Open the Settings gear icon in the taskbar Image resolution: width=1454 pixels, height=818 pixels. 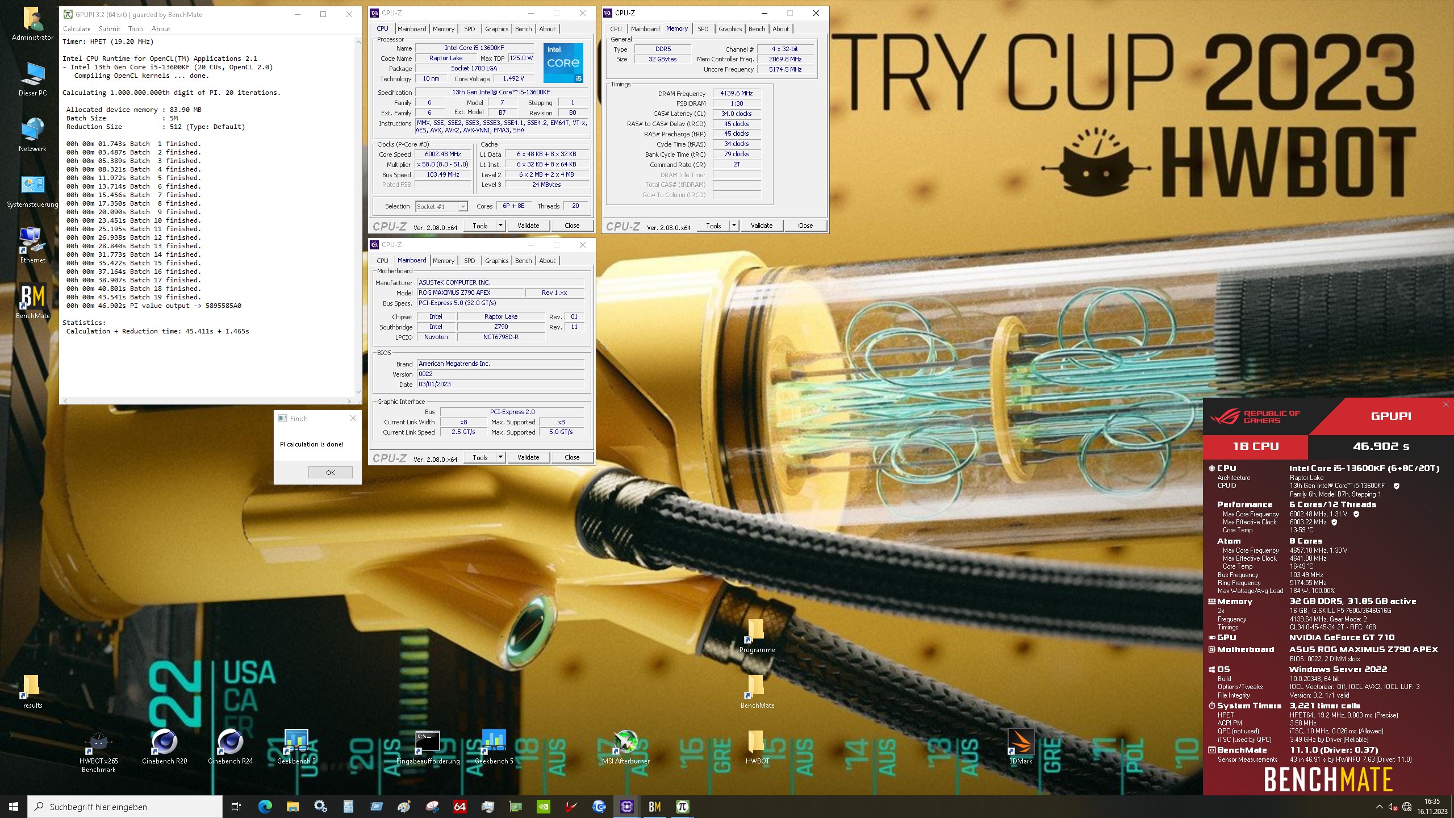coord(320,807)
